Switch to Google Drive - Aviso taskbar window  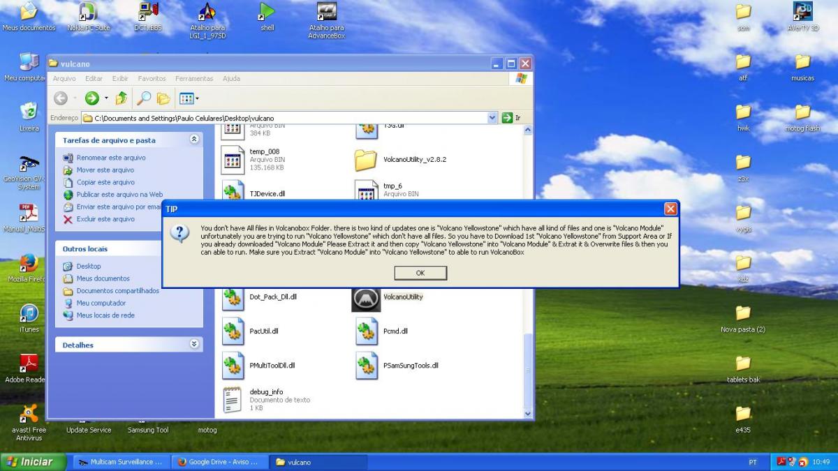click(x=220, y=462)
